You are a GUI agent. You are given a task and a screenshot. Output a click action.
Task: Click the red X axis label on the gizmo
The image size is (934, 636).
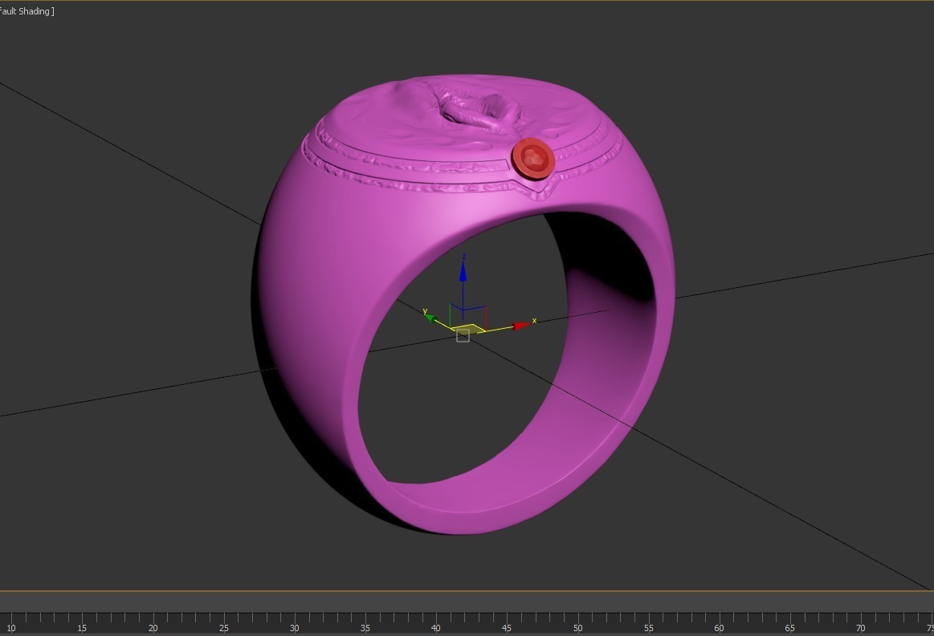pos(534,319)
